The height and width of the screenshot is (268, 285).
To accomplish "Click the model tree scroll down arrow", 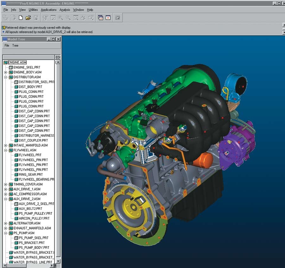I will (x=58, y=261).
